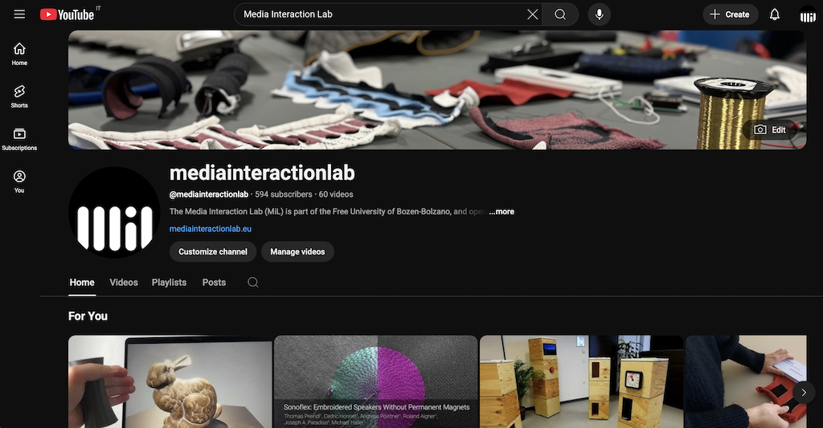Switch to the Videos tab

click(x=123, y=282)
